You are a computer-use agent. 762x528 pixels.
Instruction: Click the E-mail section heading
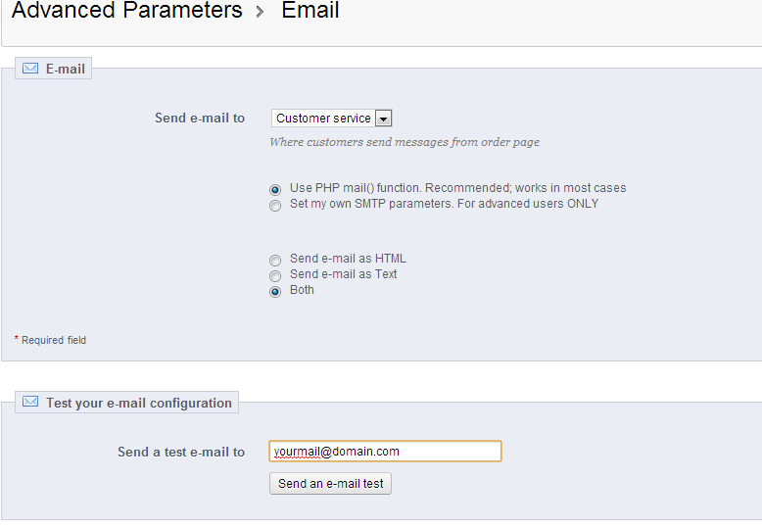pos(66,70)
